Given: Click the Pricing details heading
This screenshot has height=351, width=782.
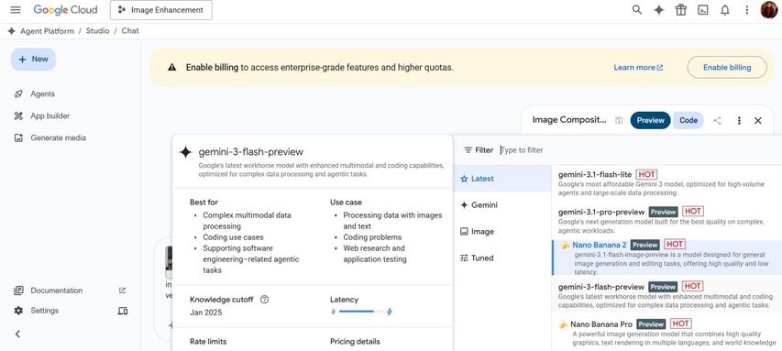Looking at the screenshot, I should (355, 342).
